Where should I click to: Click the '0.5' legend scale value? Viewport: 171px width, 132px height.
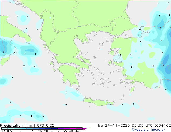pyautogui.click(x=9, y=131)
